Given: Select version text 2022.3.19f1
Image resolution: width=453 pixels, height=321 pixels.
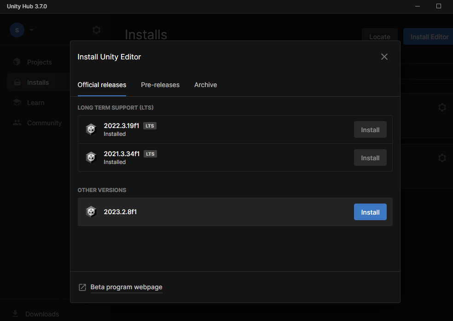Looking at the screenshot, I should (x=122, y=126).
